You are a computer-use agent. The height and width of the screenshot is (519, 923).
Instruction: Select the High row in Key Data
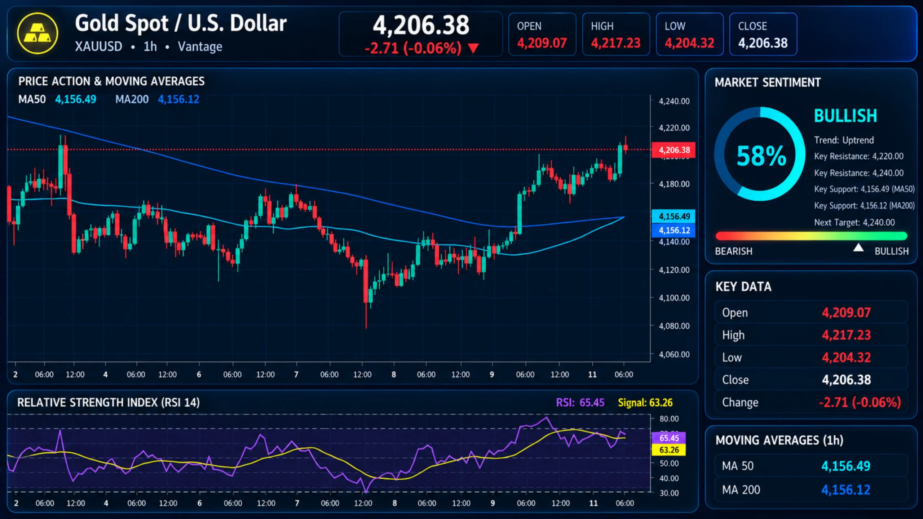tap(811, 335)
